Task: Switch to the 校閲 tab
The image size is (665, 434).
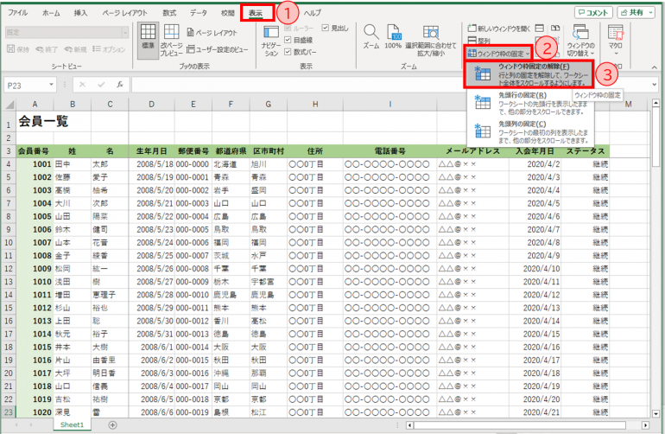Action: 228,13
